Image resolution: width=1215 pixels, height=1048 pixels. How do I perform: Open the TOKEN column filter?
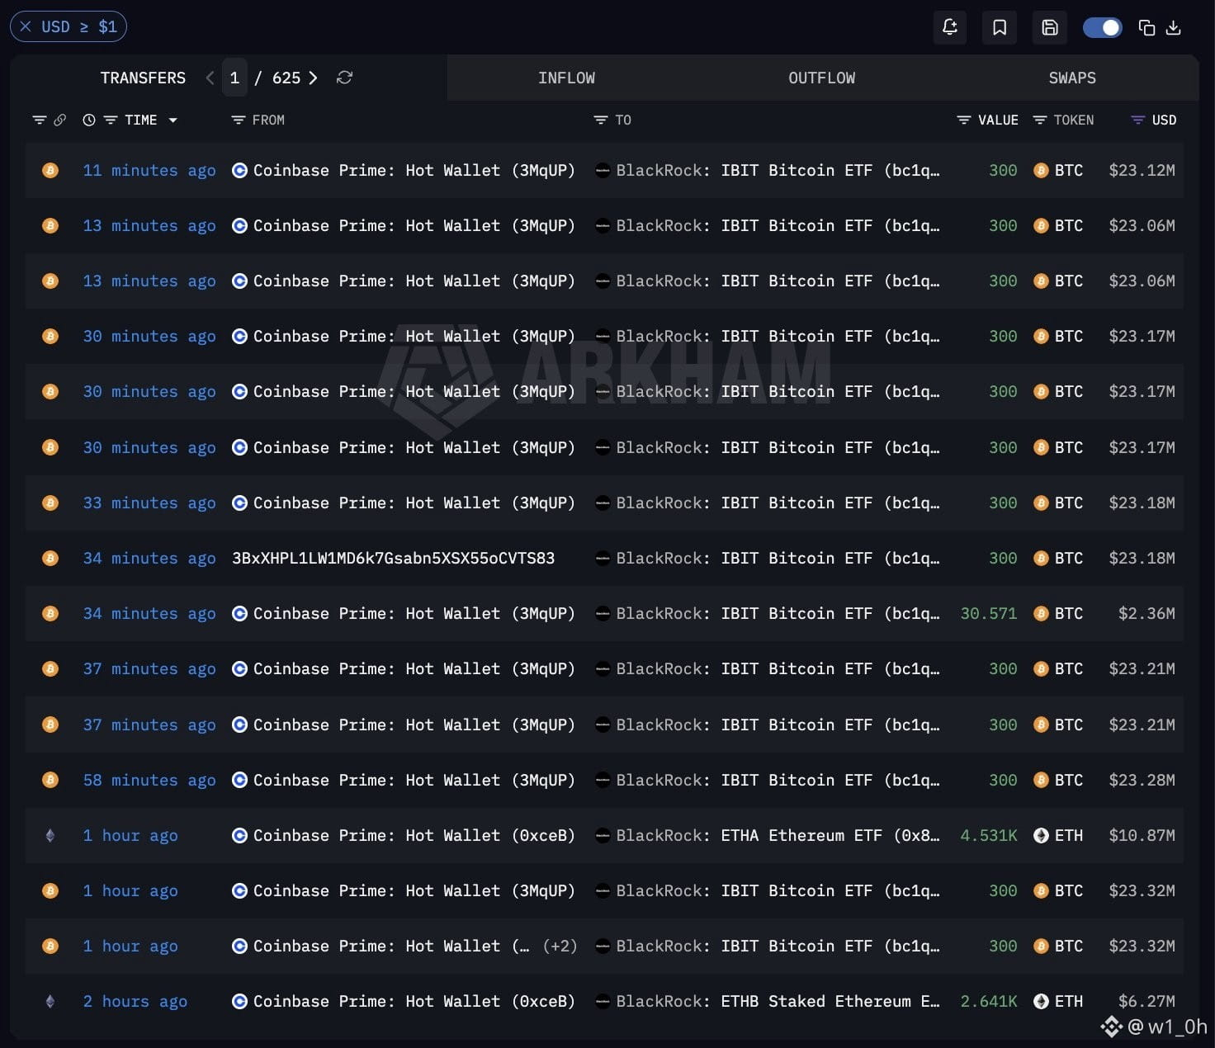click(x=1040, y=120)
